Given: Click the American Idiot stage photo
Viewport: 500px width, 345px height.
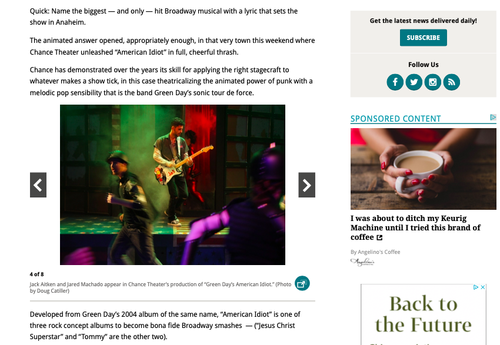Looking at the screenshot, I should 172,185.
